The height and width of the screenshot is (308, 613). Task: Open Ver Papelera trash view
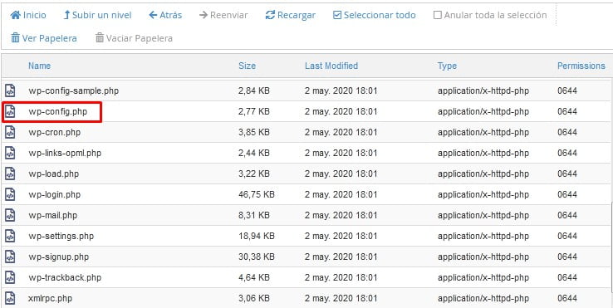coord(44,38)
